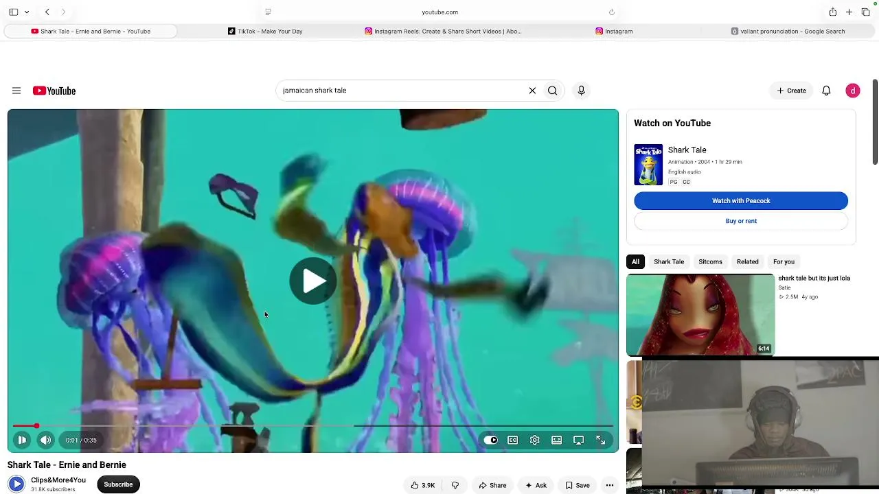Click Watch with Peacock
Viewport: 879px width, 494px height.
coord(741,200)
